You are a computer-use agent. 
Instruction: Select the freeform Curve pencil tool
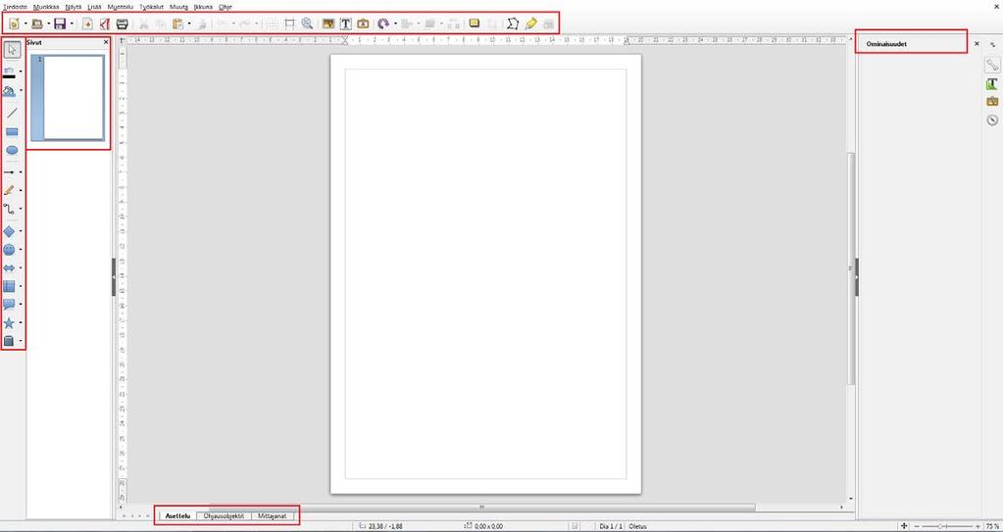(9, 190)
